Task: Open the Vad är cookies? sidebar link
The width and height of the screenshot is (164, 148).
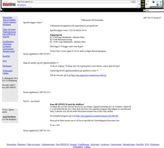Action: [x=10, y=22]
